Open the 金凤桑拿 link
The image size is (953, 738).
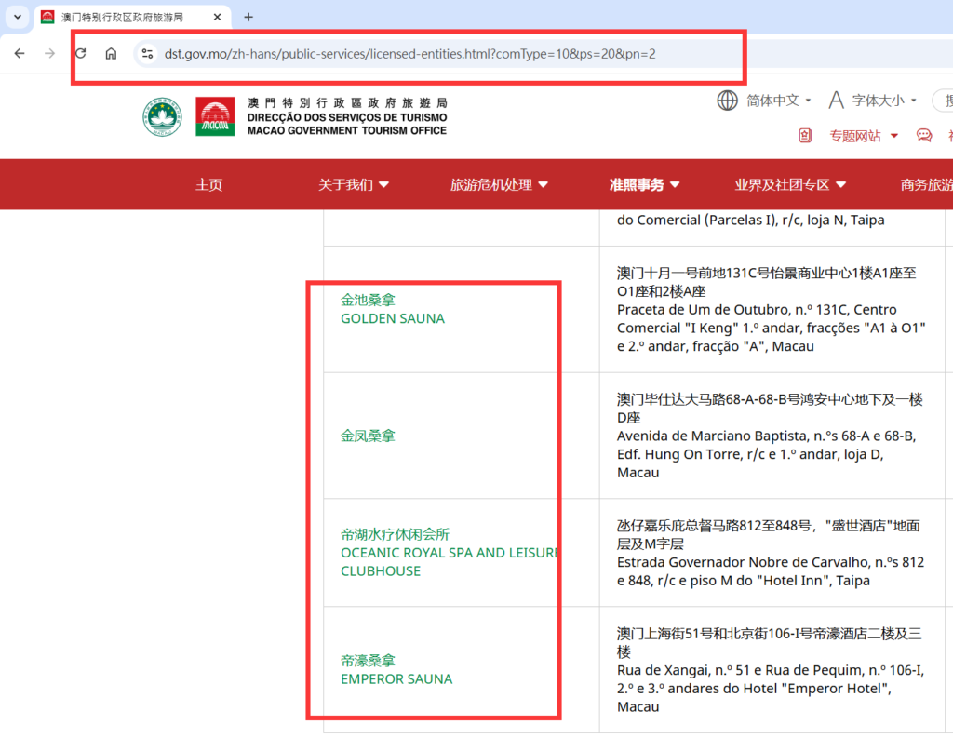click(x=368, y=436)
